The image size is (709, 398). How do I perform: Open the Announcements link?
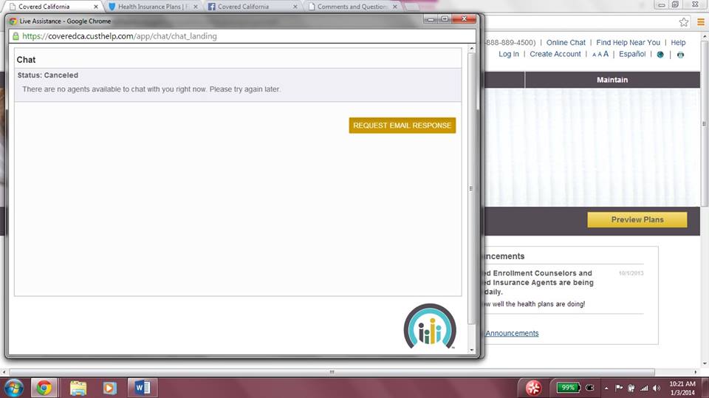[x=512, y=333]
